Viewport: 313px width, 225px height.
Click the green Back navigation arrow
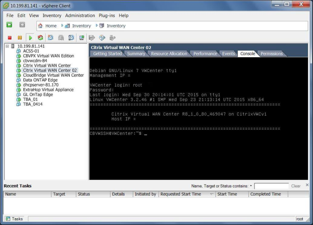point(9,25)
